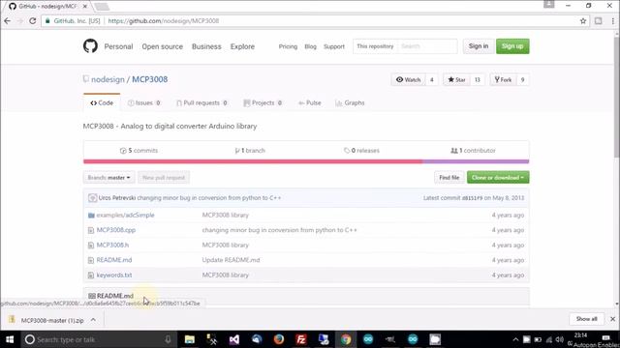The width and height of the screenshot is (620, 348).
Task: Open the MCP3008.h file
Action: pyautogui.click(x=112, y=245)
